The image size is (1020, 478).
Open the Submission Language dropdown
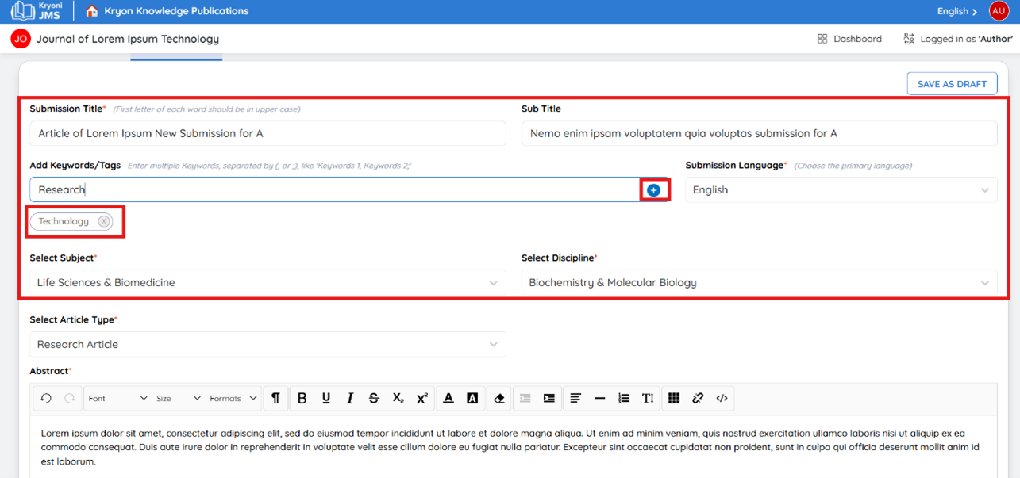[x=841, y=190]
